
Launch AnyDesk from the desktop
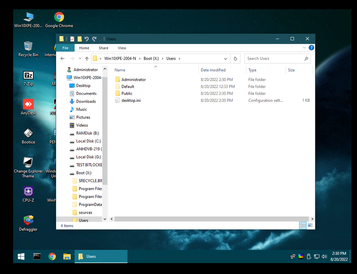click(x=28, y=107)
